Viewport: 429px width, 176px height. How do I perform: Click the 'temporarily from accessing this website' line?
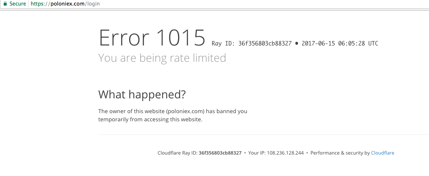point(150,119)
